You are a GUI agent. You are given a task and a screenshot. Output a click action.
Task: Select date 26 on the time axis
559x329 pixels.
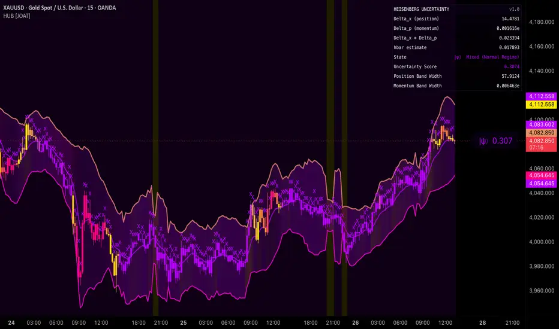[x=356, y=323]
